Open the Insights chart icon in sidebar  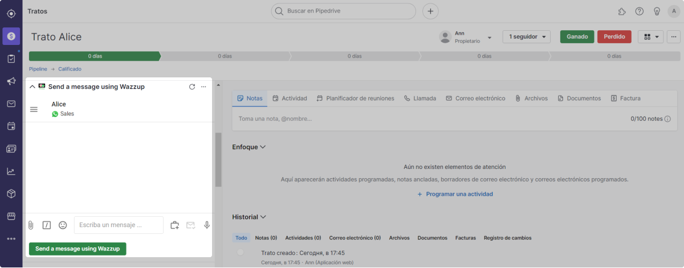[x=11, y=171]
